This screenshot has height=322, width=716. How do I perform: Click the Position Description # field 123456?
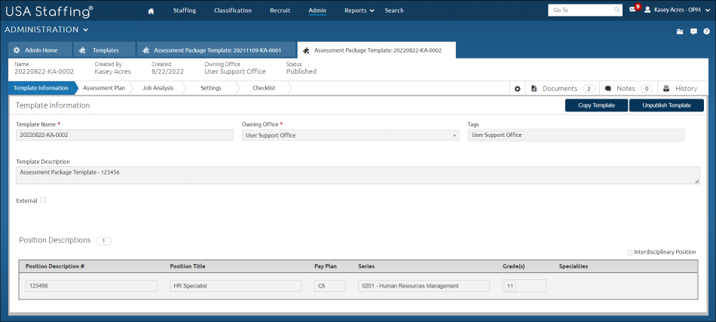pos(91,286)
